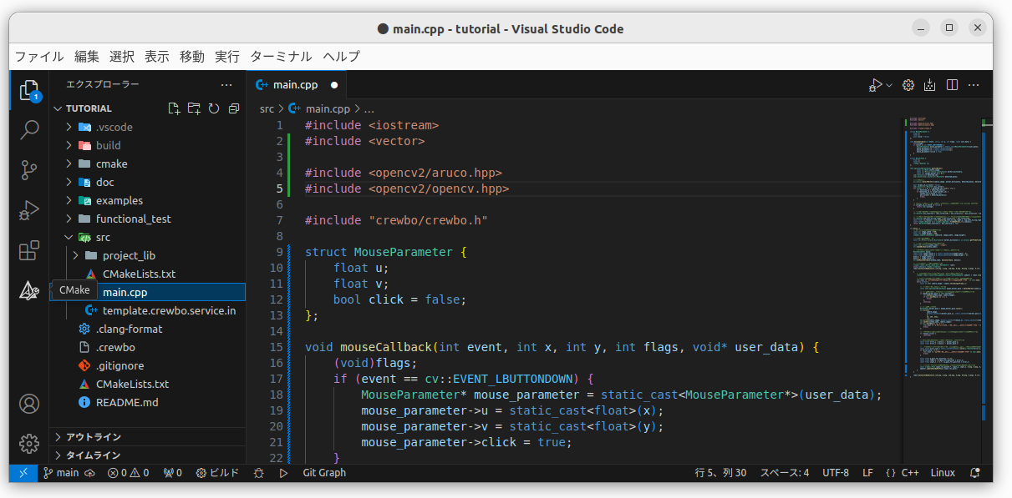Click the LF end-of-line selector
The image size is (1012, 498).
[x=867, y=473]
